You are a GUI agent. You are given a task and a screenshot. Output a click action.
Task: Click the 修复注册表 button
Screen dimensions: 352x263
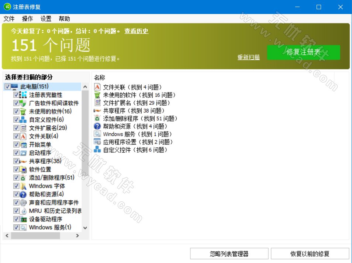(x=304, y=52)
